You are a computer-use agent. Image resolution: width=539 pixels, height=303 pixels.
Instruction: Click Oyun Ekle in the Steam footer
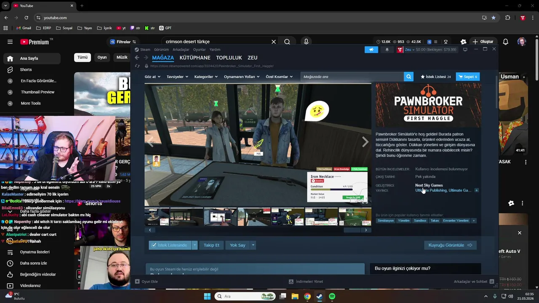[x=147, y=282]
